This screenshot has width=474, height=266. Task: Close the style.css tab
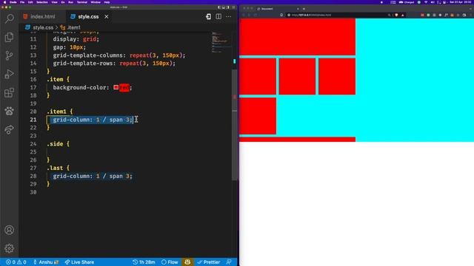107,16
